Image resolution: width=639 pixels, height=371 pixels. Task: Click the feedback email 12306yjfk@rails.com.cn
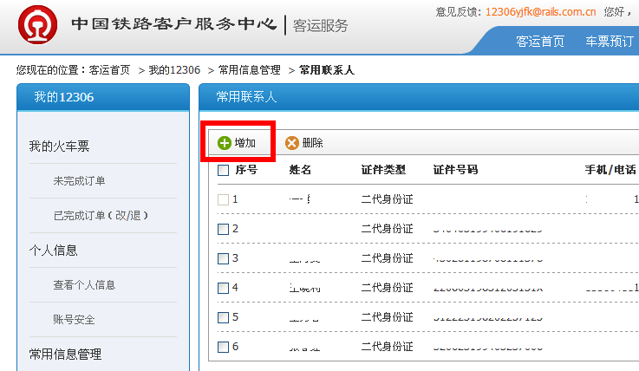(541, 12)
